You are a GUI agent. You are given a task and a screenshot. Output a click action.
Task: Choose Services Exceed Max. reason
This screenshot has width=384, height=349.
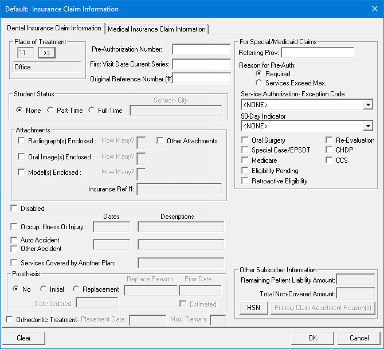point(259,83)
